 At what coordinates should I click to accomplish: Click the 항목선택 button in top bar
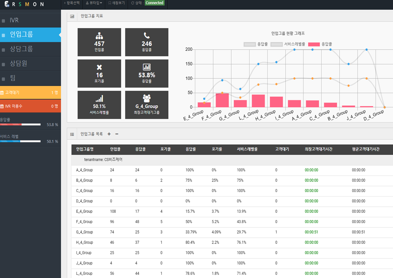click(72, 3)
